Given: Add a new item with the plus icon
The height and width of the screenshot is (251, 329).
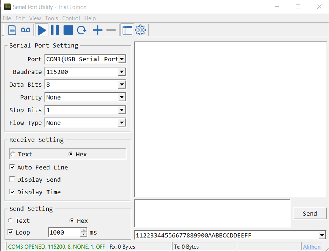Looking at the screenshot, I should [98, 30].
